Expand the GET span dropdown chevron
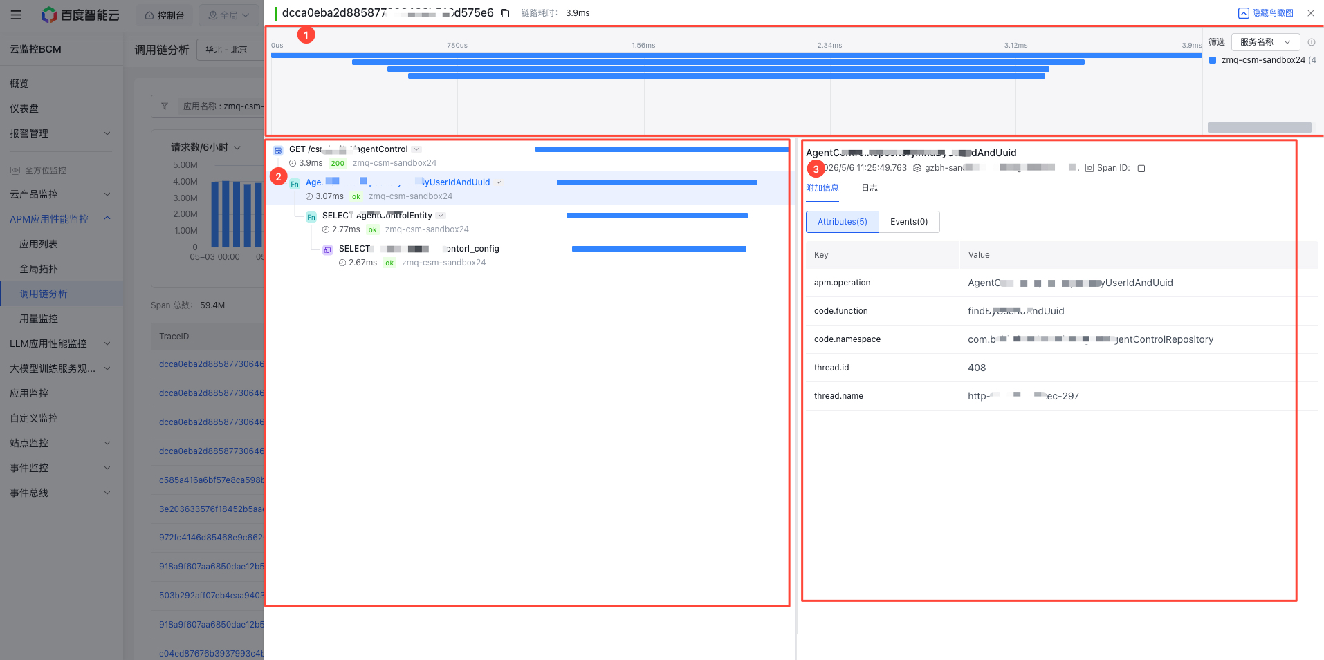Viewport: 1324px width, 660px height. coord(416,149)
